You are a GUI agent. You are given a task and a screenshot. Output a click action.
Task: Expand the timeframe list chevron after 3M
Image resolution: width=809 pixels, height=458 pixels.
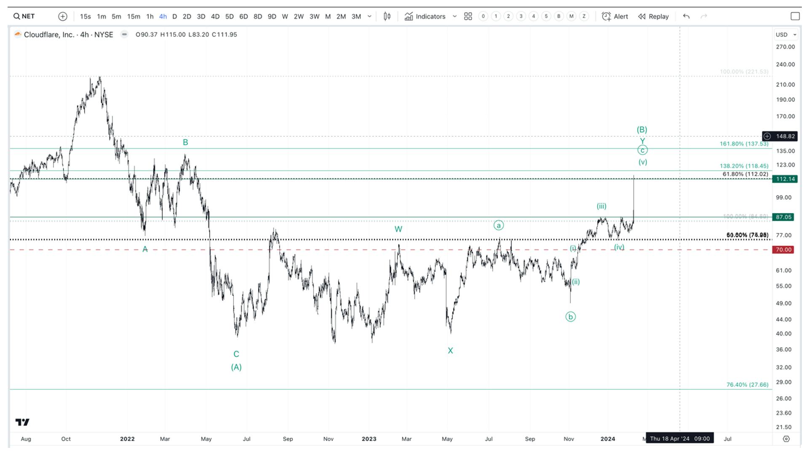click(x=370, y=16)
